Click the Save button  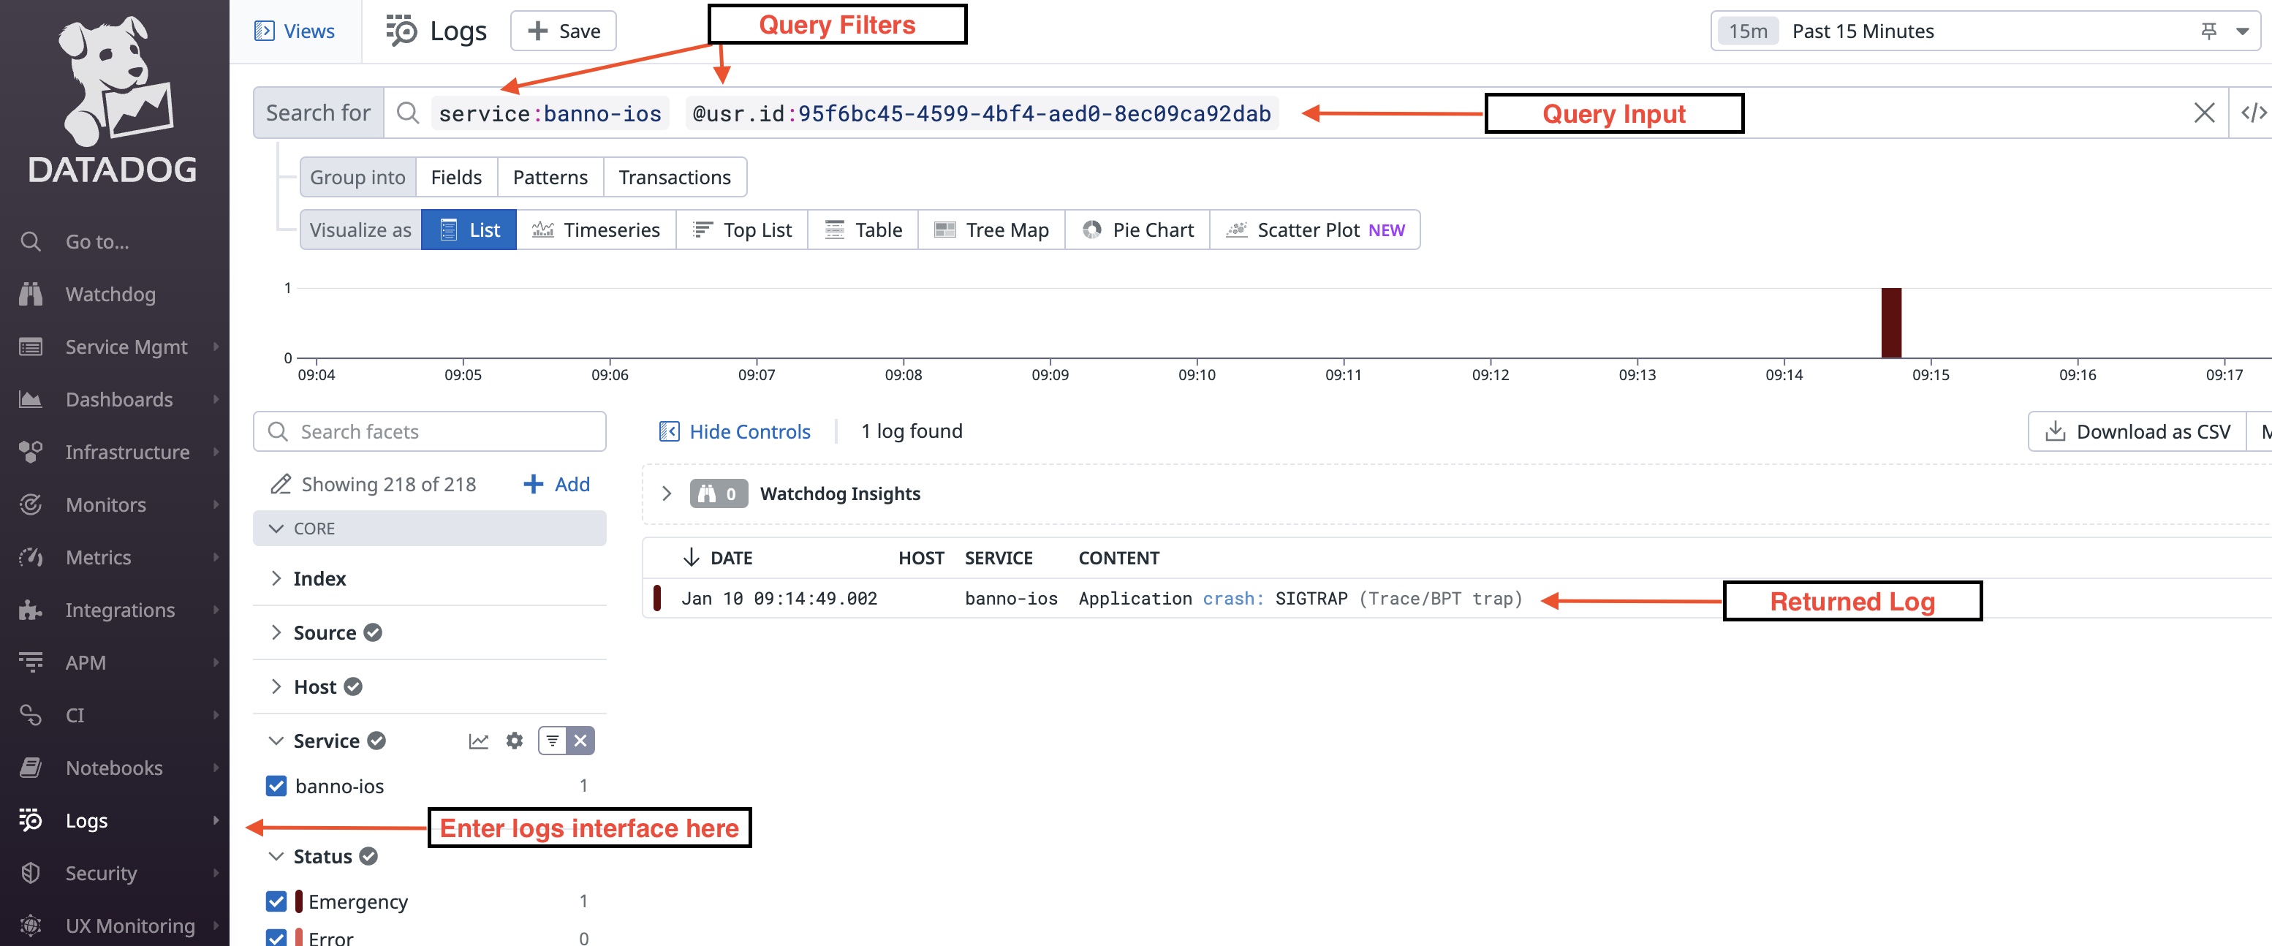coord(563,30)
